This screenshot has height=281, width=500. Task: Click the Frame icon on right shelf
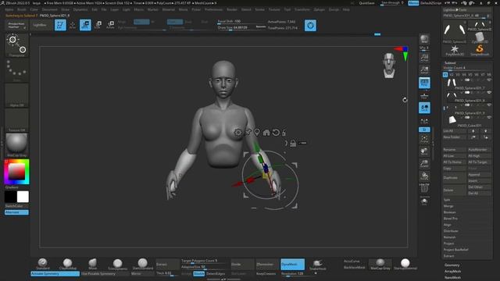tap(424, 139)
